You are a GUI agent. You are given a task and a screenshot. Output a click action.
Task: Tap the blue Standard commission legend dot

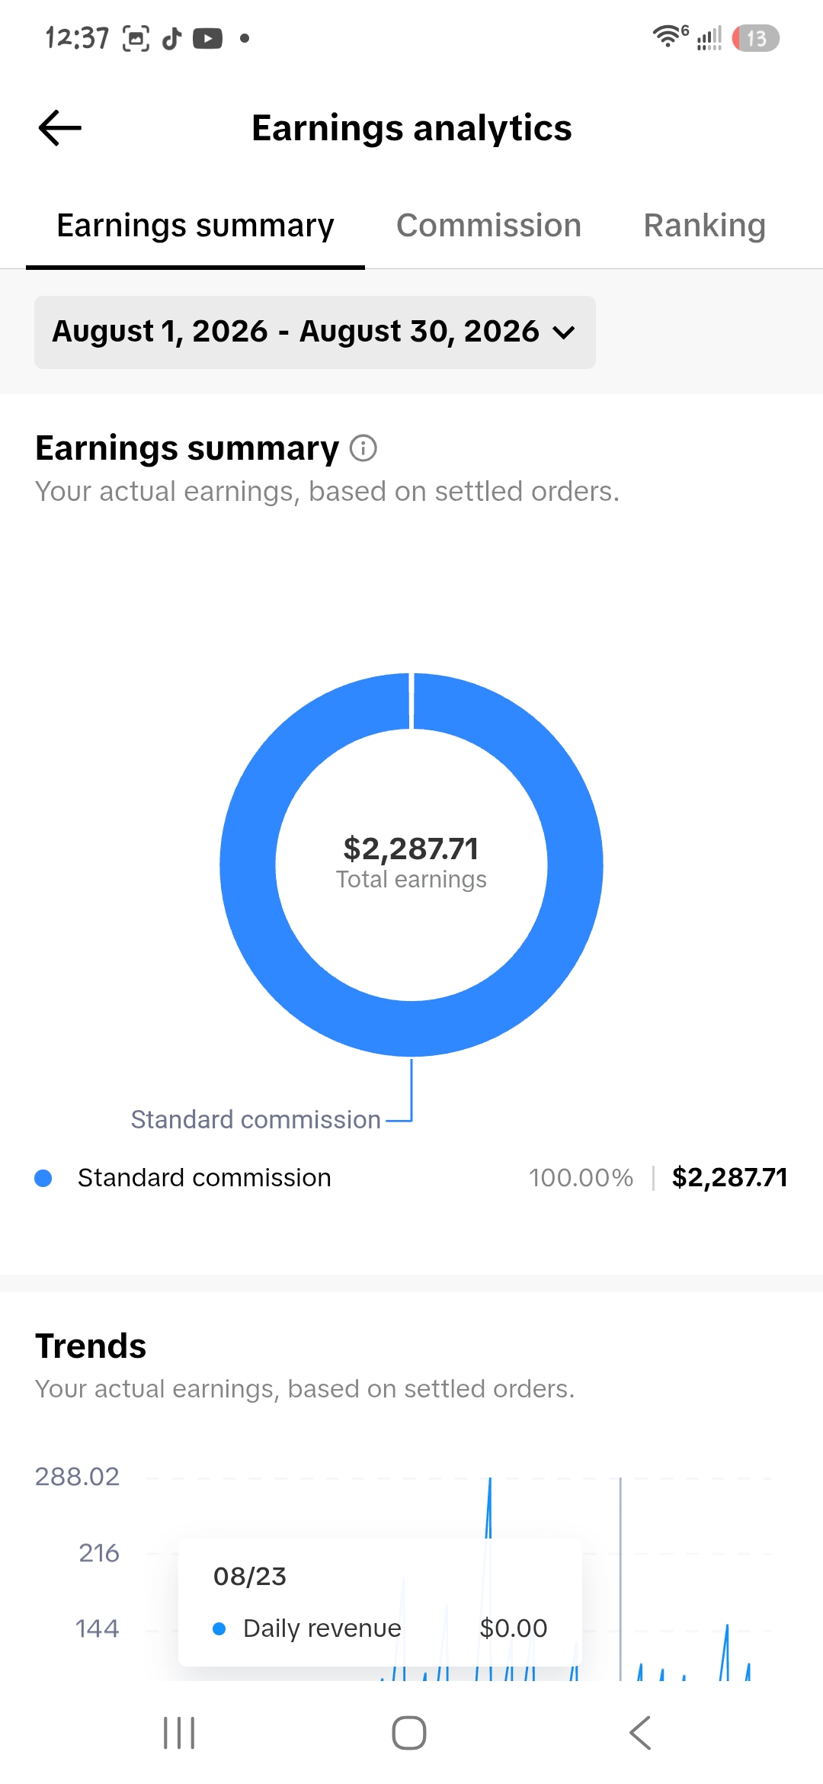coord(43,1179)
